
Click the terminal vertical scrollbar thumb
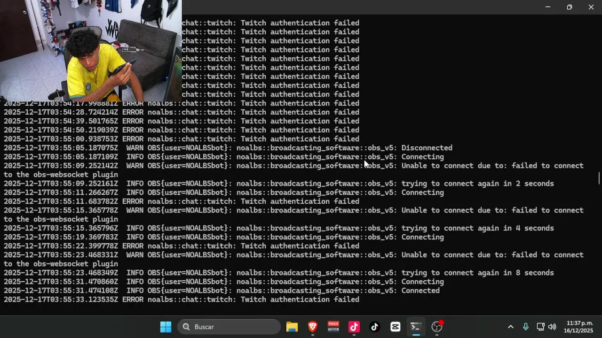(x=599, y=178)
